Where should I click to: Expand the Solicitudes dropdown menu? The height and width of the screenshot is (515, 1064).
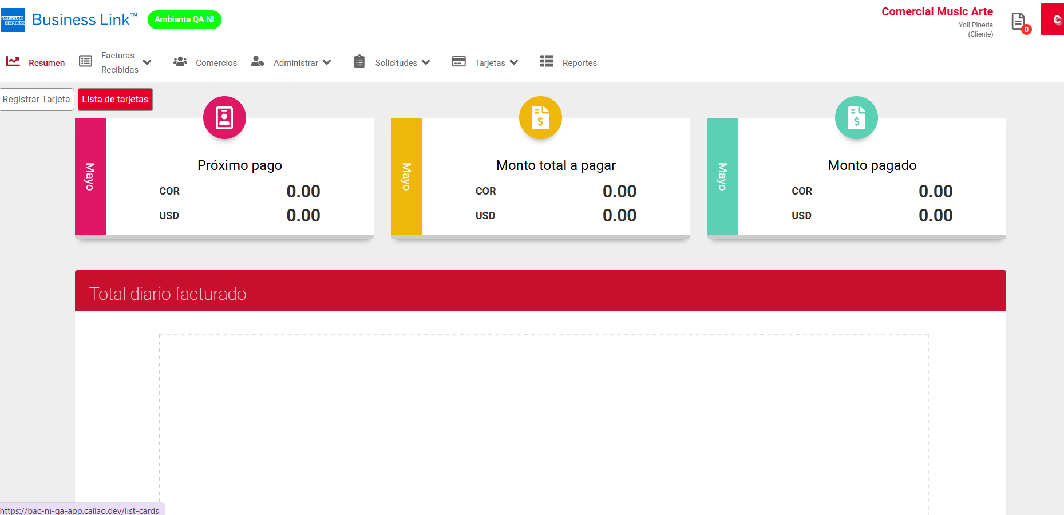coord(426,62)
